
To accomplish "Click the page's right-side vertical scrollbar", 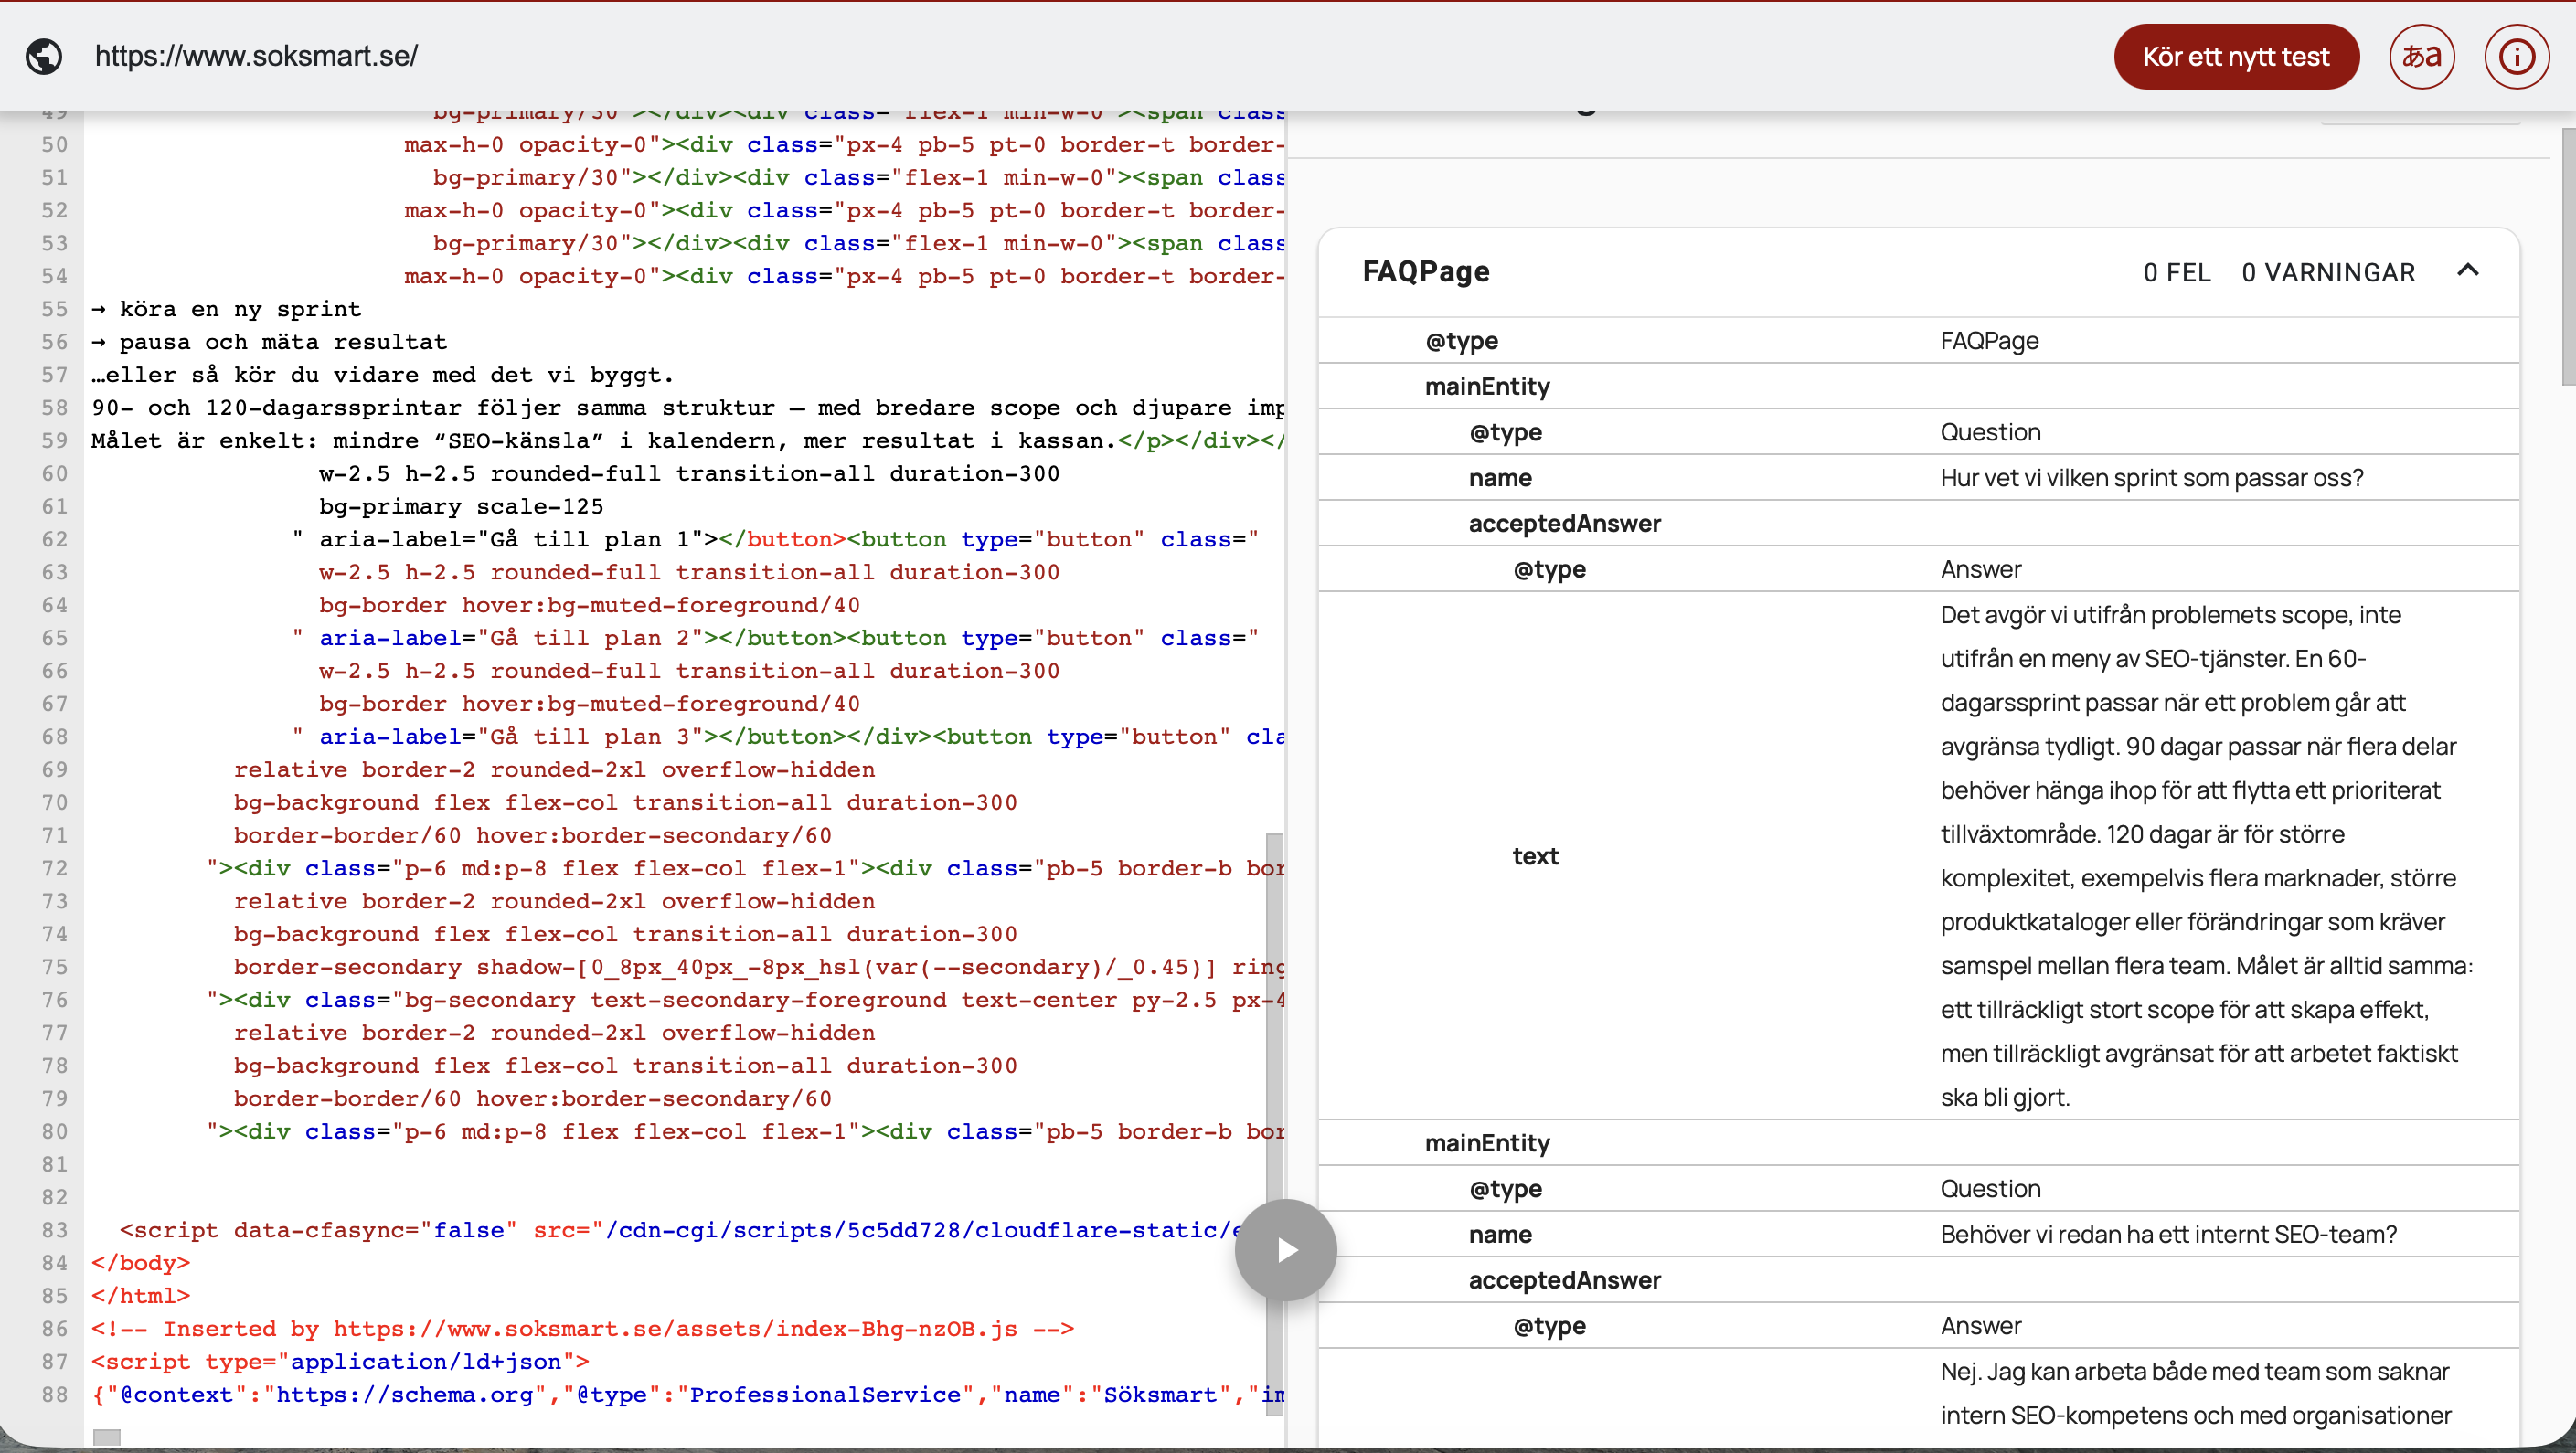I will click(2568, 255).
